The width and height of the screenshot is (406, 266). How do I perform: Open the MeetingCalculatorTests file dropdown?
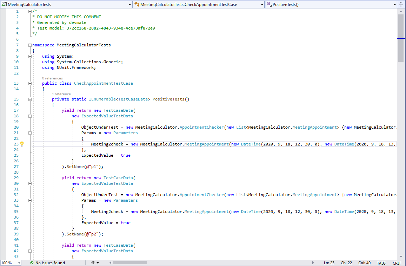click(129, 5)
